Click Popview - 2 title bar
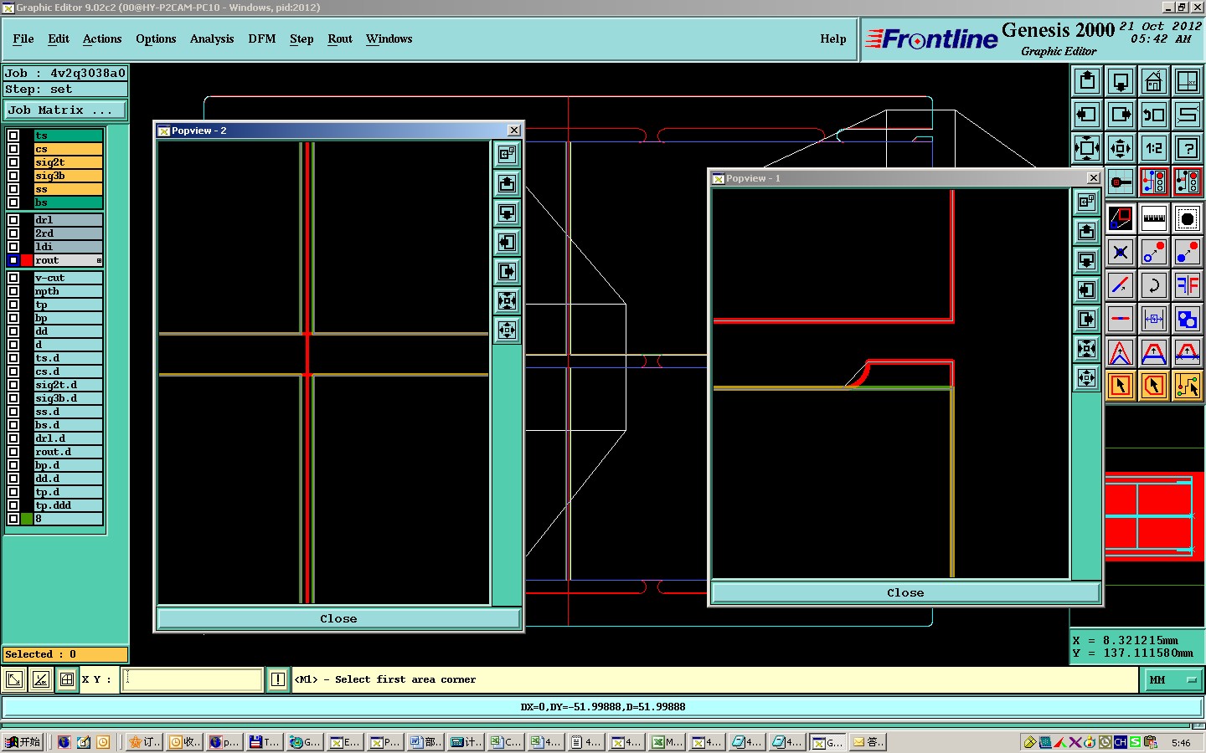This screenshot has height=753, width=1206. coord(338,131)
